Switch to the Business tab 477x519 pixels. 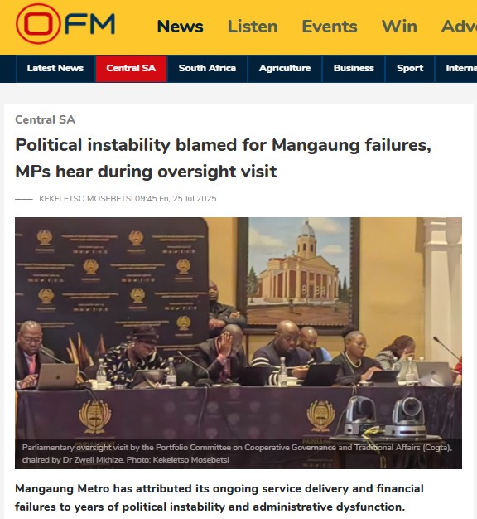point(354,68)
